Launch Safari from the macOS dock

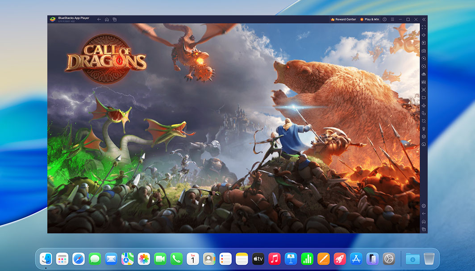coord(79,258)
